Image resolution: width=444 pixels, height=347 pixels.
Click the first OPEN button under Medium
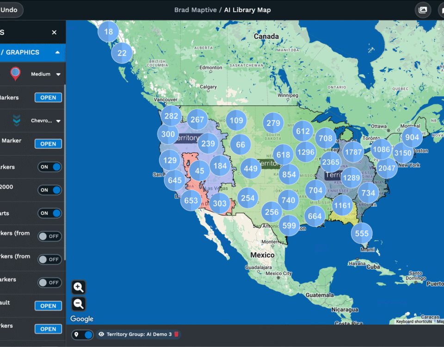pos(48,98)
